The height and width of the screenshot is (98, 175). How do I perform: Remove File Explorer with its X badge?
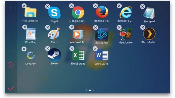tap(24, 6)
